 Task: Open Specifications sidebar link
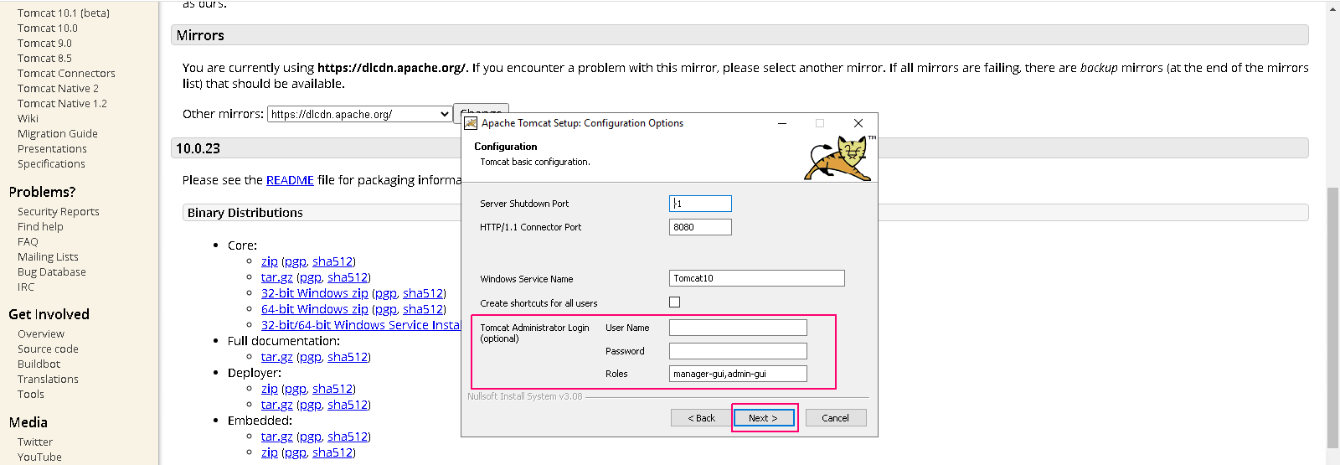point(51,164)
